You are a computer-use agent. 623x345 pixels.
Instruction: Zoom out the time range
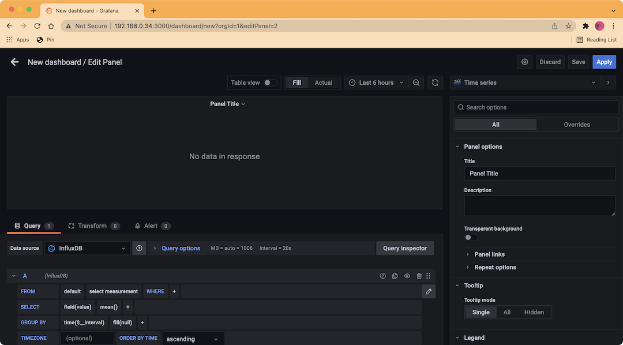[x=416, y=82]
